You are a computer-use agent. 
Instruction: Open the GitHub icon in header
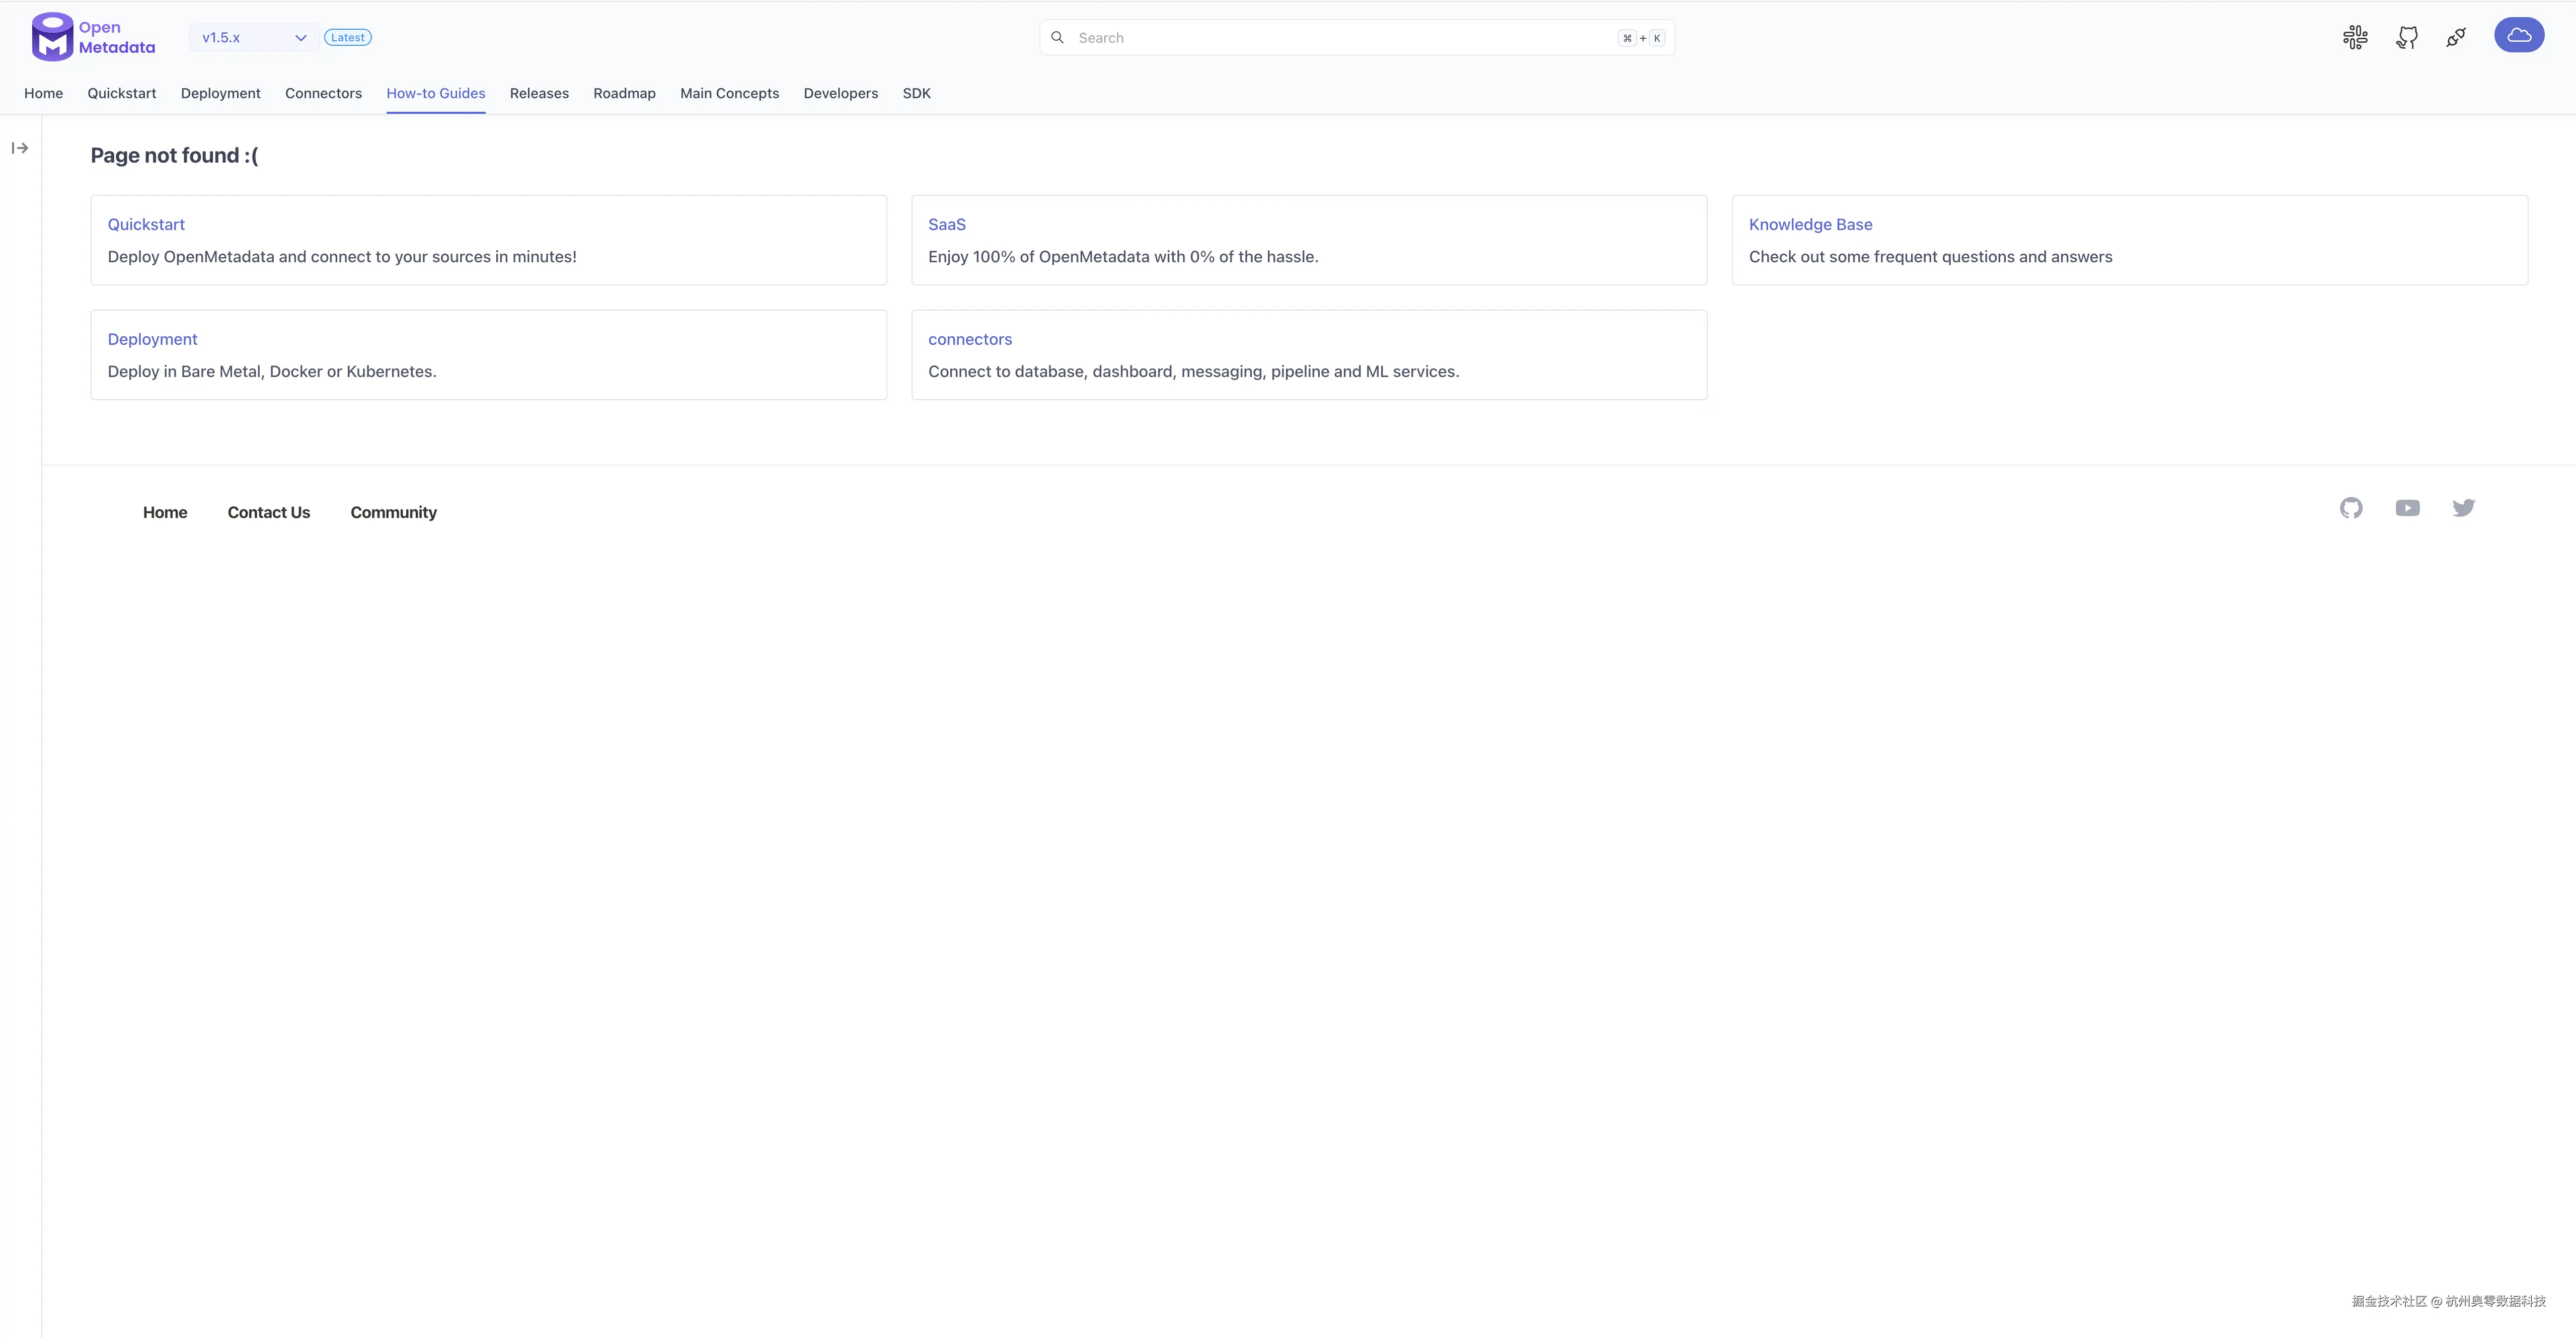2406,37
